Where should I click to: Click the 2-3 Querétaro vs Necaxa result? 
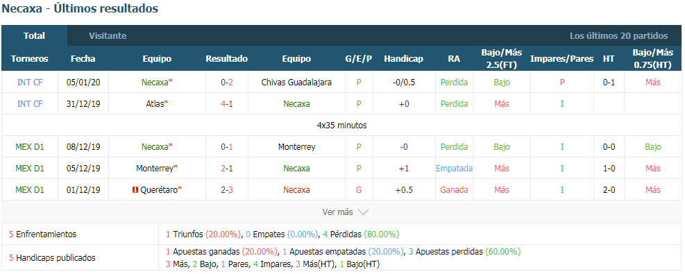[x=227, y=190]
